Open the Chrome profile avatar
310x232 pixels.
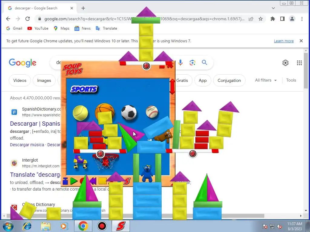click(292, 19)
